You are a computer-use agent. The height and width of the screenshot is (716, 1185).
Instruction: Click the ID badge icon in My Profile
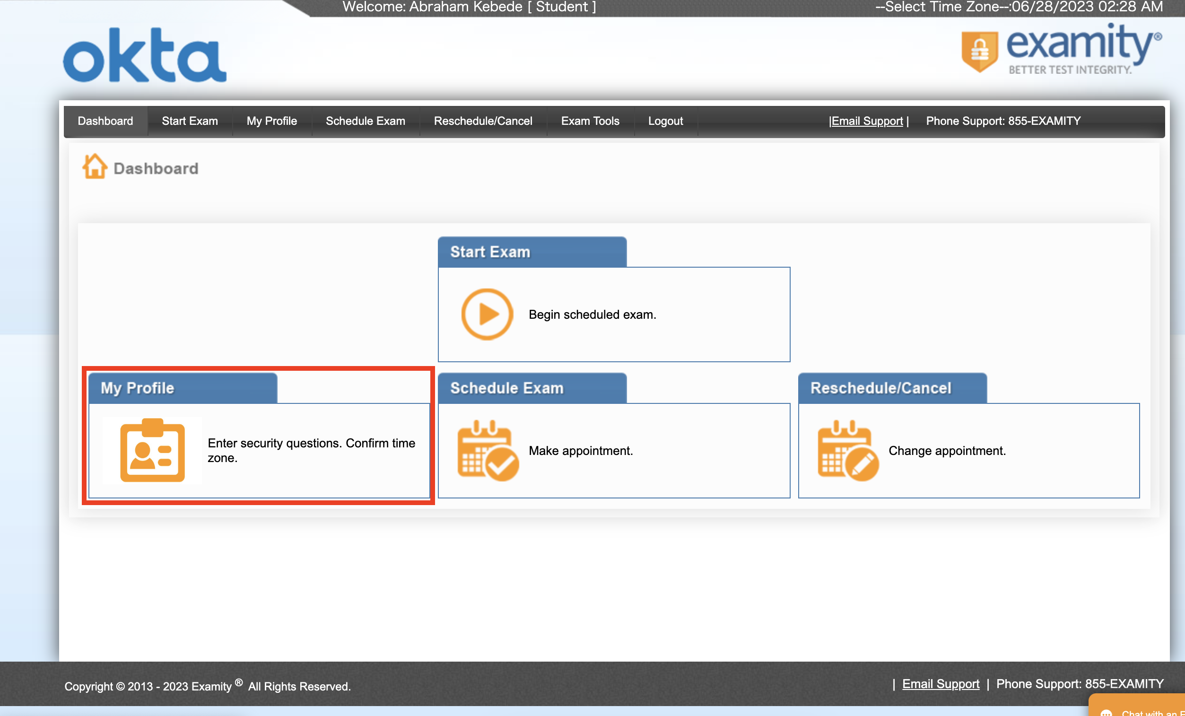[x=152, y=451]
